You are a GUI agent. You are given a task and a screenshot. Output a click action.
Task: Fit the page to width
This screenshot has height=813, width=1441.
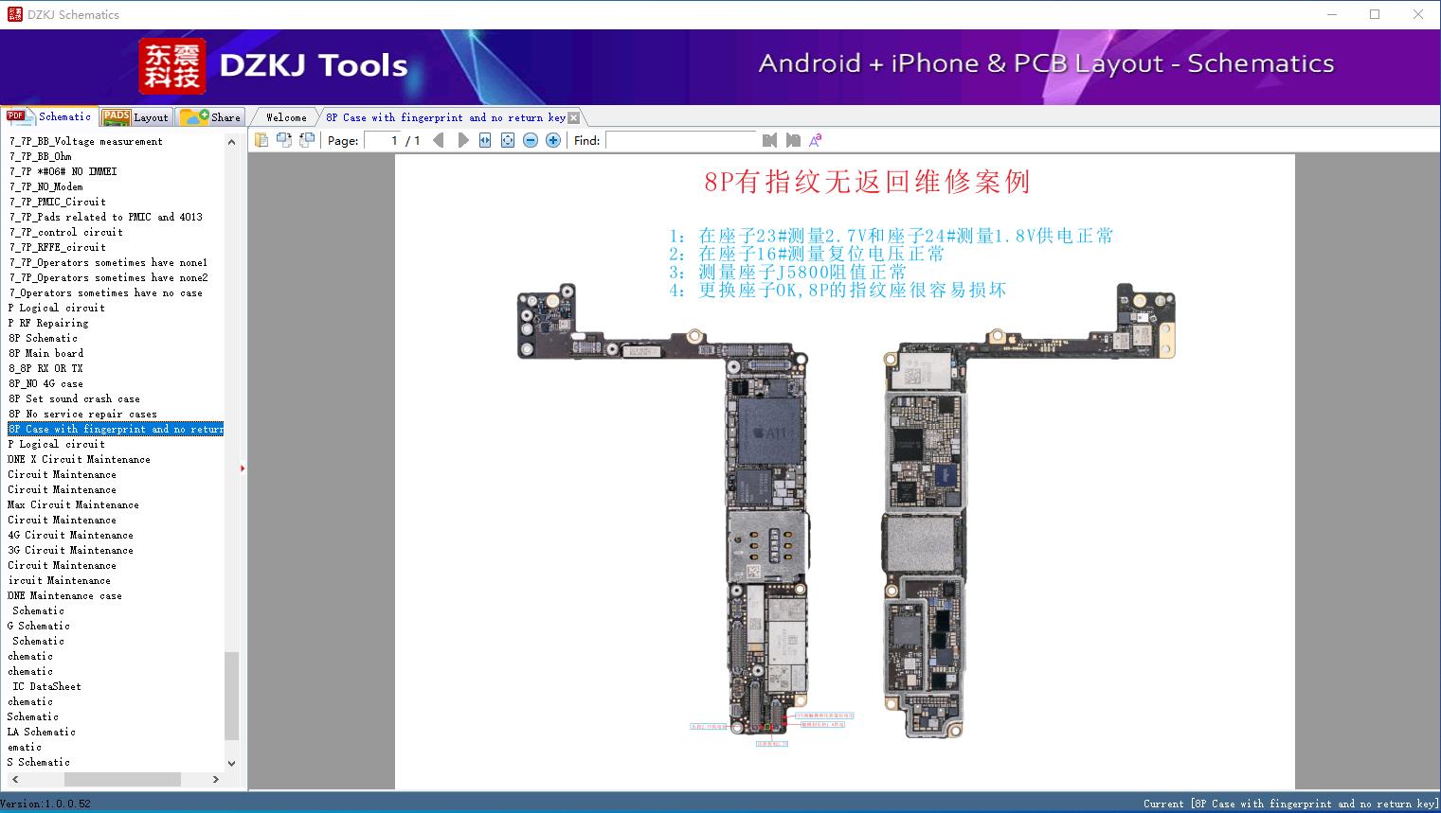tap(485, 140)
